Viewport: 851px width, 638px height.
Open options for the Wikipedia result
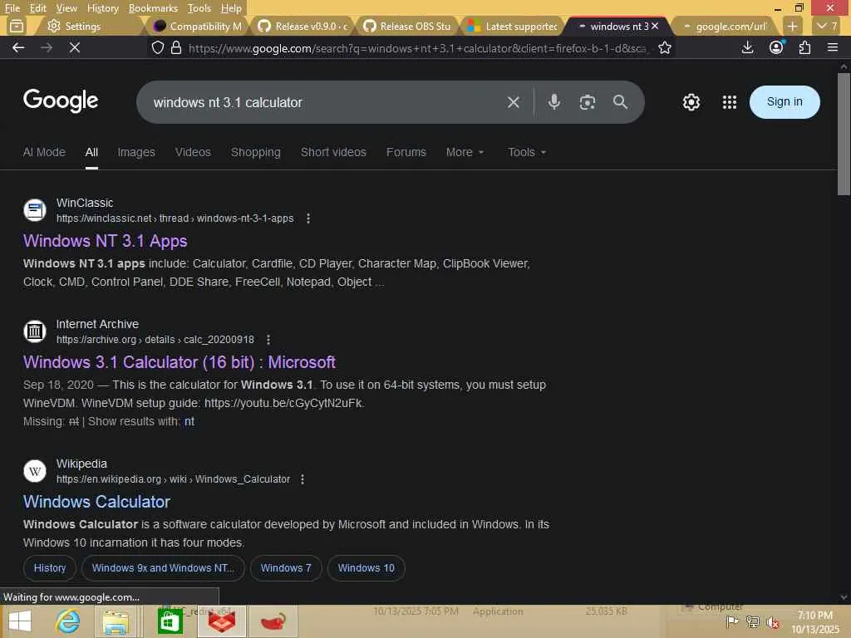pyautogui.click(x=303, y=479)
